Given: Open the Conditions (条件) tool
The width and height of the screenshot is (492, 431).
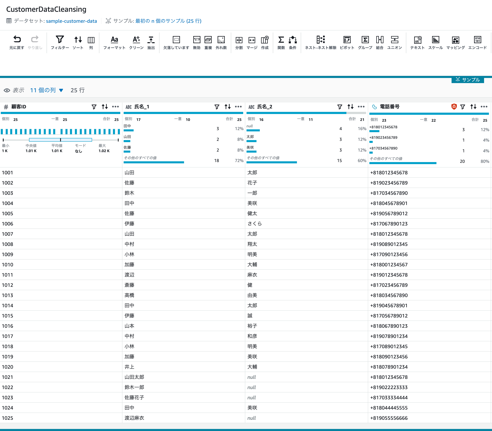Looking at the screenshot, I should click(293, 42).
